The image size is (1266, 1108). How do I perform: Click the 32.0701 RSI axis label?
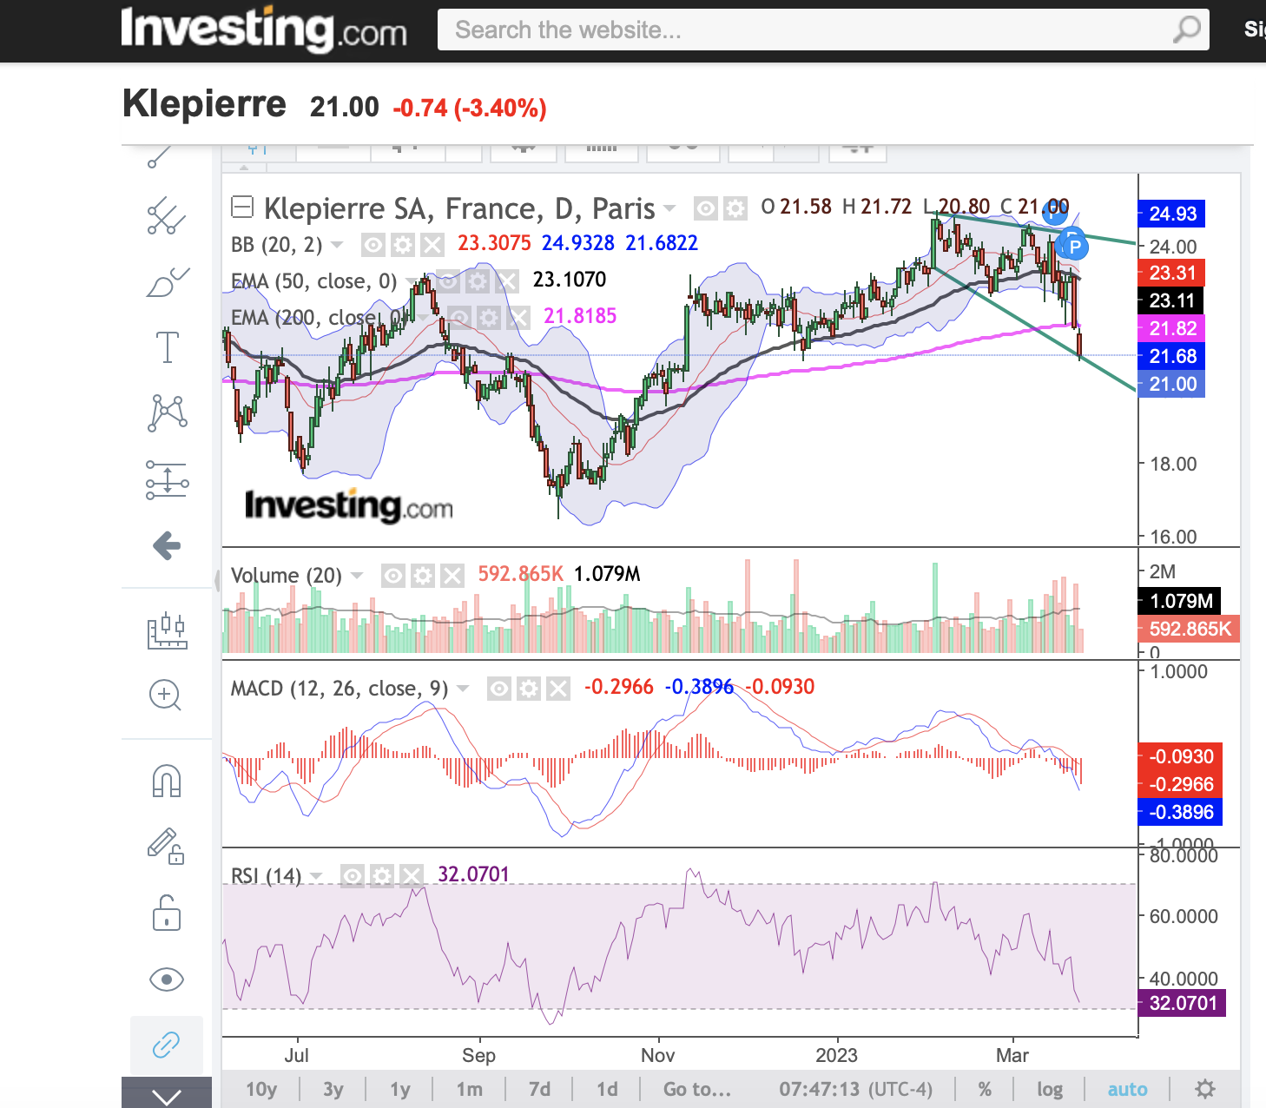pos(1182,1003)
